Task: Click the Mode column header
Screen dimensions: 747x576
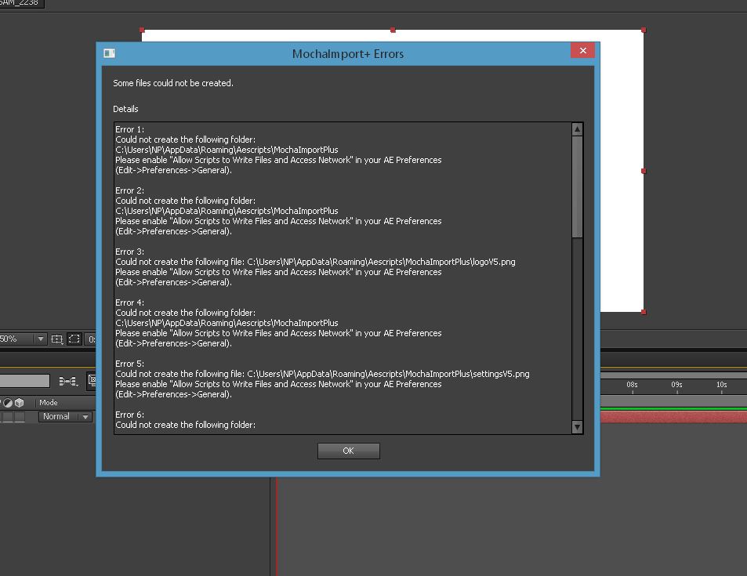Action: click(x=49, y=403)
